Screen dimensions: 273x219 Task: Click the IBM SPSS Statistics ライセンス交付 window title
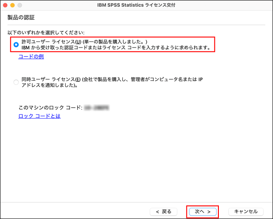pyautogui.click(x=136, y=5)
